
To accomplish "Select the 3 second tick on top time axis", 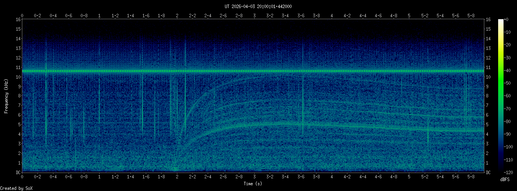I will [254, 16].
